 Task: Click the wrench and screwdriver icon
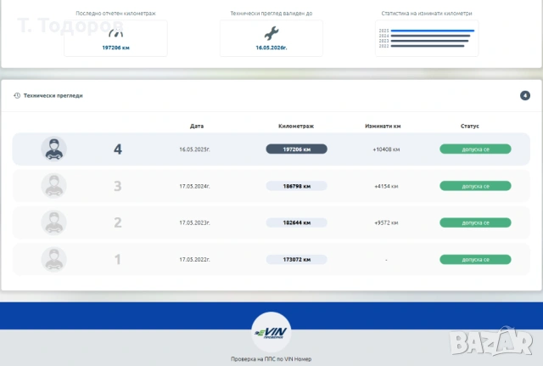click(271, 34)
